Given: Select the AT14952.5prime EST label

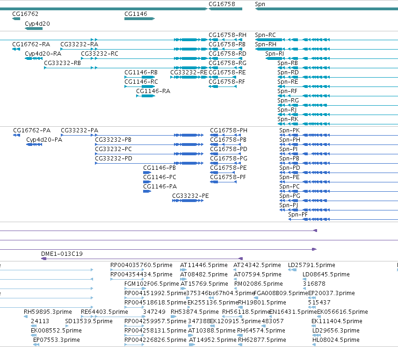Looking at the screenshot, I should point(213,340).
